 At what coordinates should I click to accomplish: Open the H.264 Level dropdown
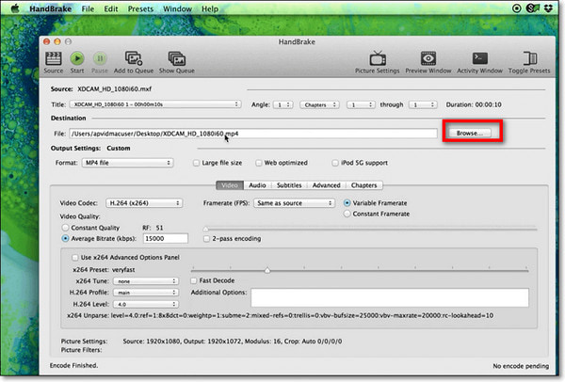146,304
